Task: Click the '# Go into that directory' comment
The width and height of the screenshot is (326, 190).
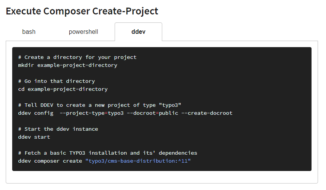Action: pos(56,81)
